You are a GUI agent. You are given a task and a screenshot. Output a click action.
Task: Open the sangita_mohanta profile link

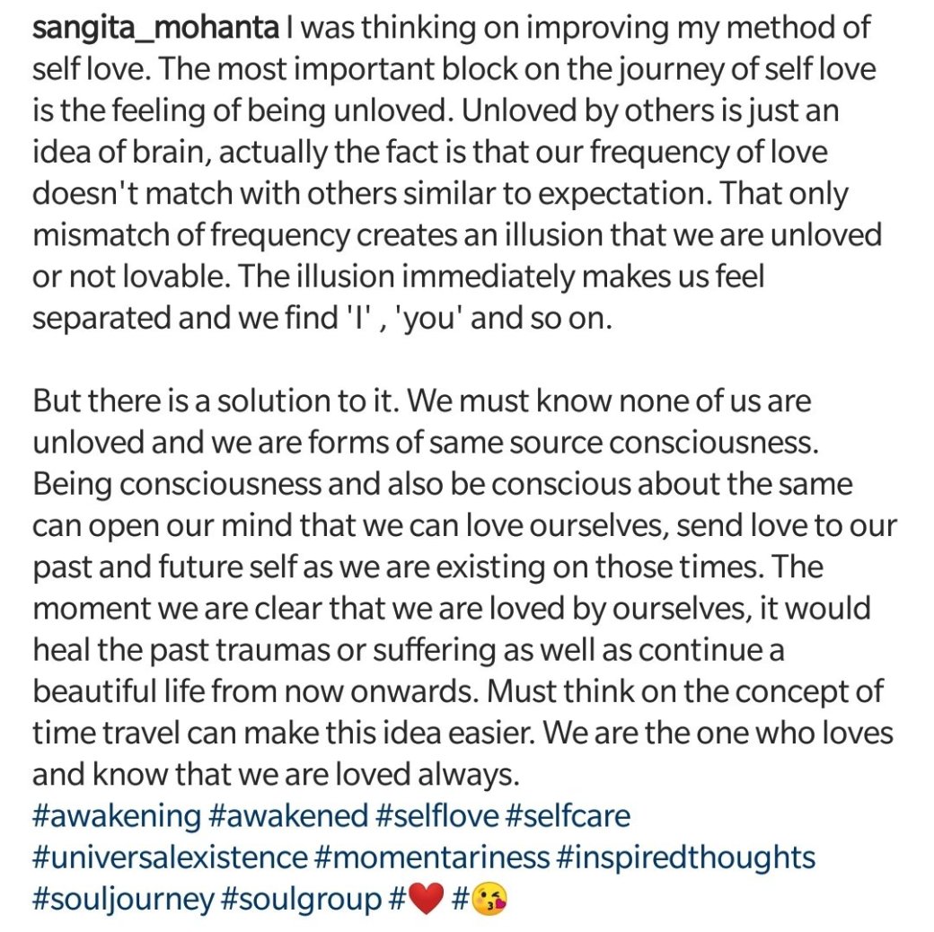(x=156, y=29)
